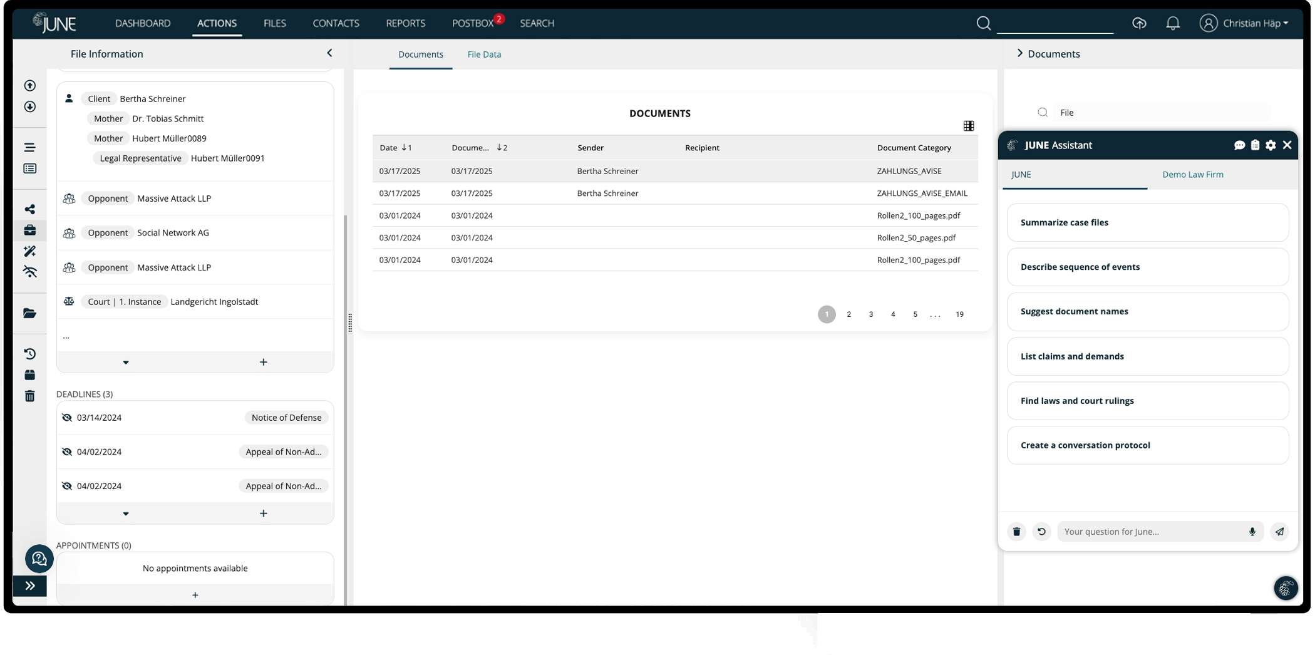Click the calendar icon in left sidebar
This screenshot has height=655, width=1315.
(x=29, y=375)
